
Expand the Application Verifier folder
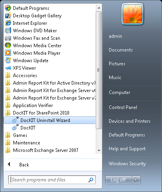pyautogui.click(x=50, y=105)
